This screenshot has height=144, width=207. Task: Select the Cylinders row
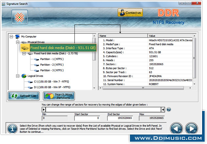[x=146, y=56]
